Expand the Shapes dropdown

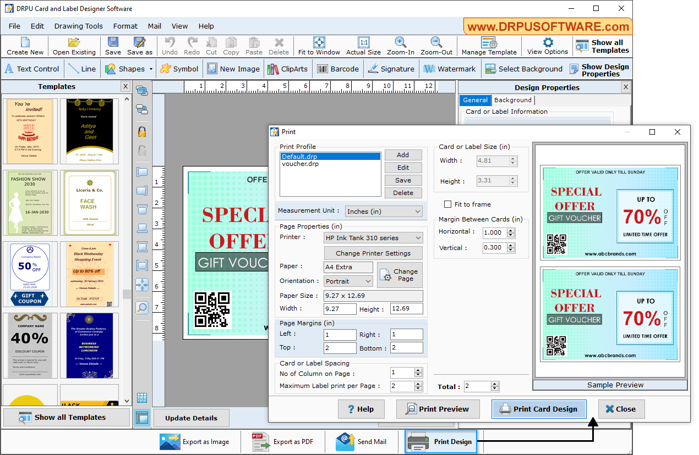click(150, 68)
